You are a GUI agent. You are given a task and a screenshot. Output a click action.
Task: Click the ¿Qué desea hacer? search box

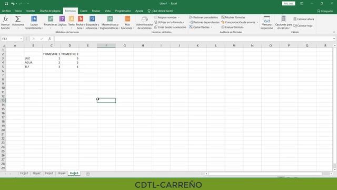point(161,11)
